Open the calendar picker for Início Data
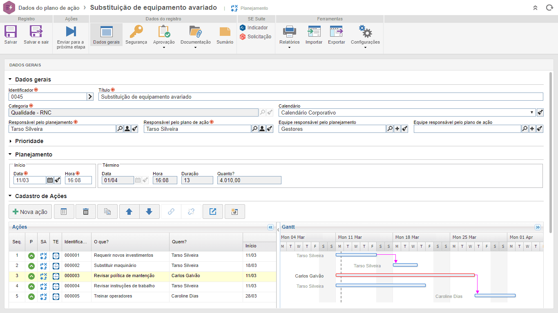558x313 pixels. [x=50, y=180]
